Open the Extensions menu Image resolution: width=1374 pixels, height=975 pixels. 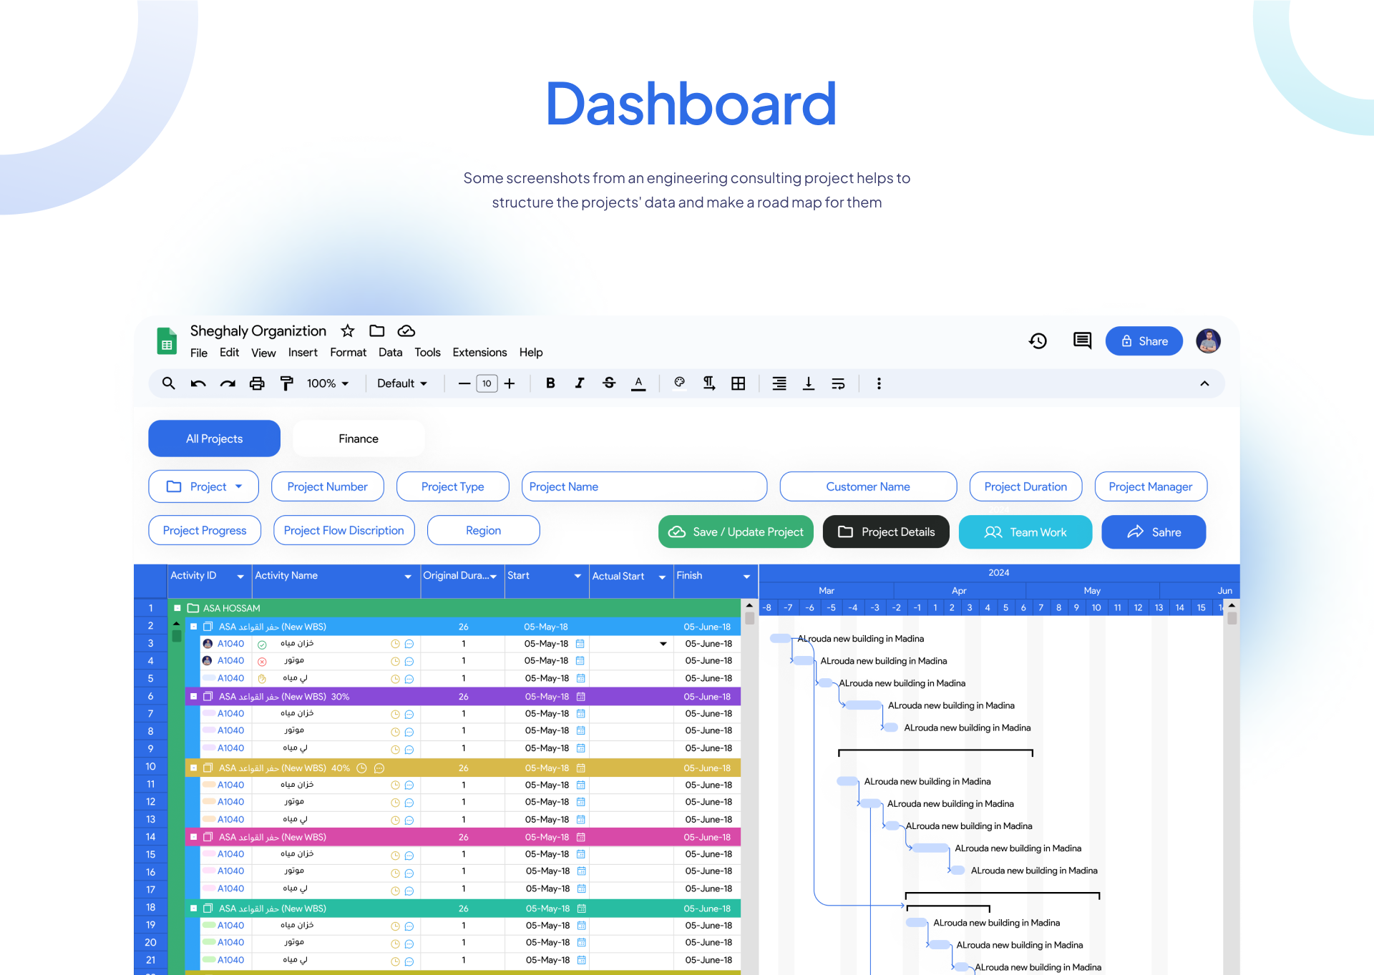coord(479,352)
